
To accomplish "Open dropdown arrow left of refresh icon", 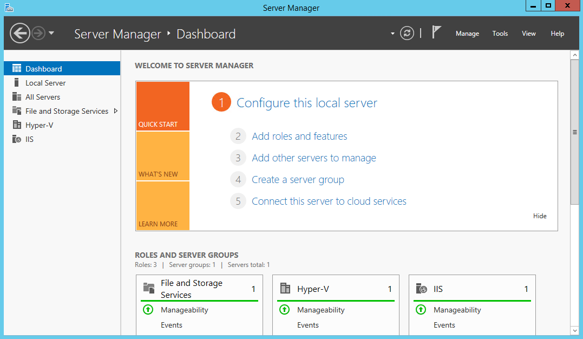I will (392, 34).
